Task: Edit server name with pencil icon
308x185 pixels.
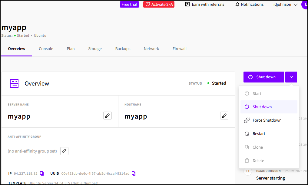Action: point(108,116)
